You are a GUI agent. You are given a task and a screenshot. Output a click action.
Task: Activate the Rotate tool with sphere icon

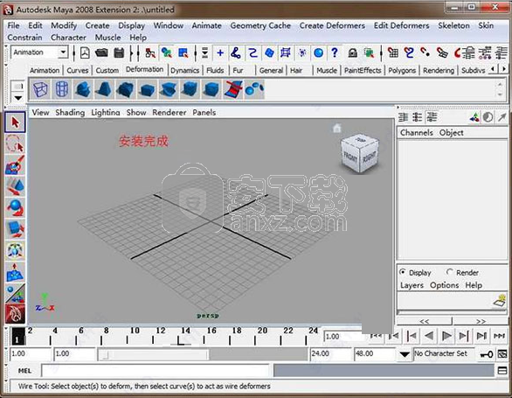pyautogui.click(x=15, y=208)
